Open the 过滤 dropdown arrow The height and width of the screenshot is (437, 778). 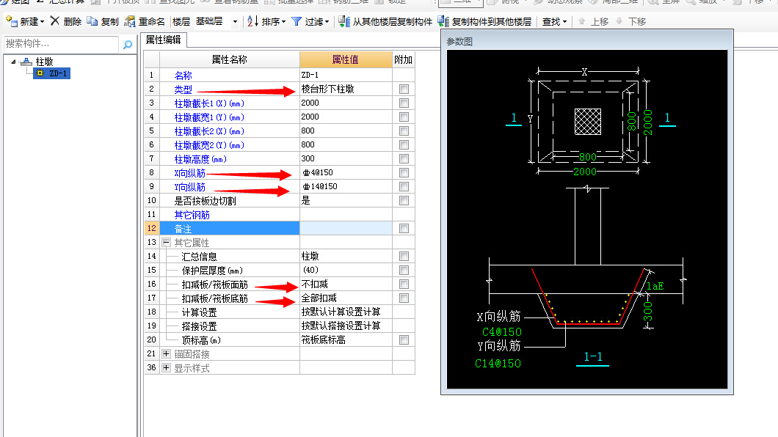pyautogui.click(x=327, y=22)
